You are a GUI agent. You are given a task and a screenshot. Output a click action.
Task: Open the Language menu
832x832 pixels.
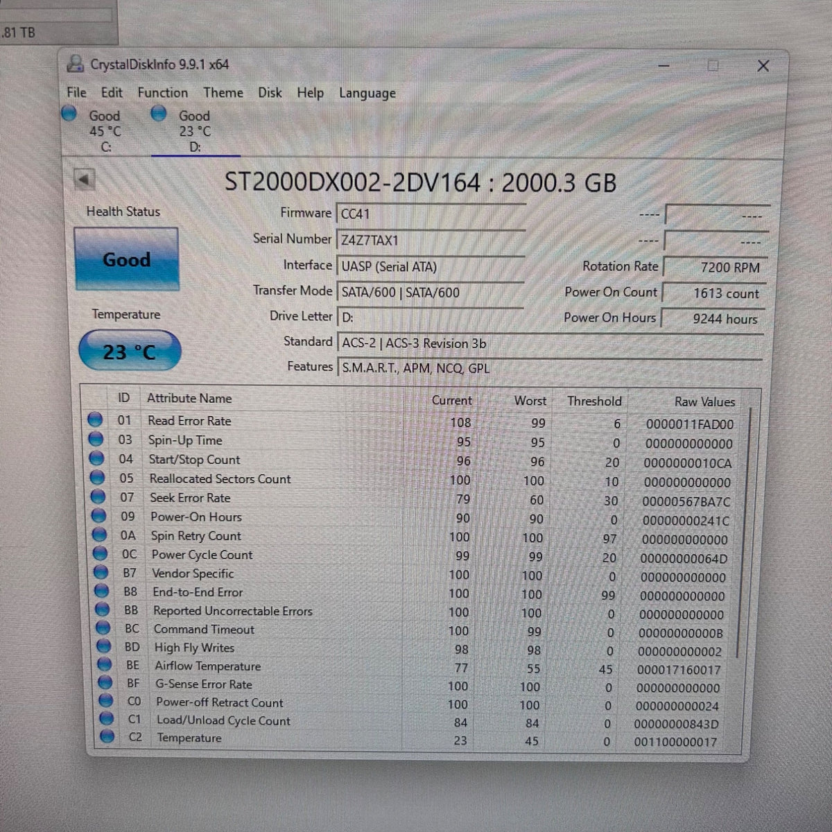click(367, 93)
